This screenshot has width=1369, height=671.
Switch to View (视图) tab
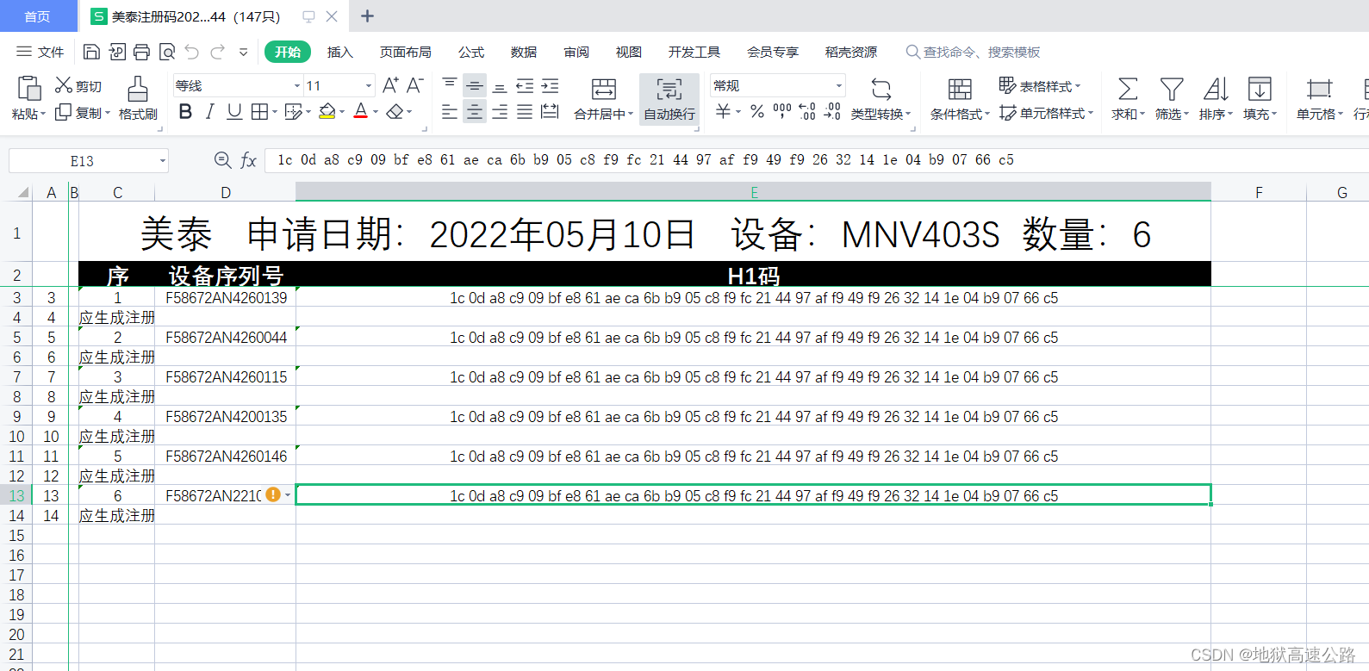pos(629,52)
